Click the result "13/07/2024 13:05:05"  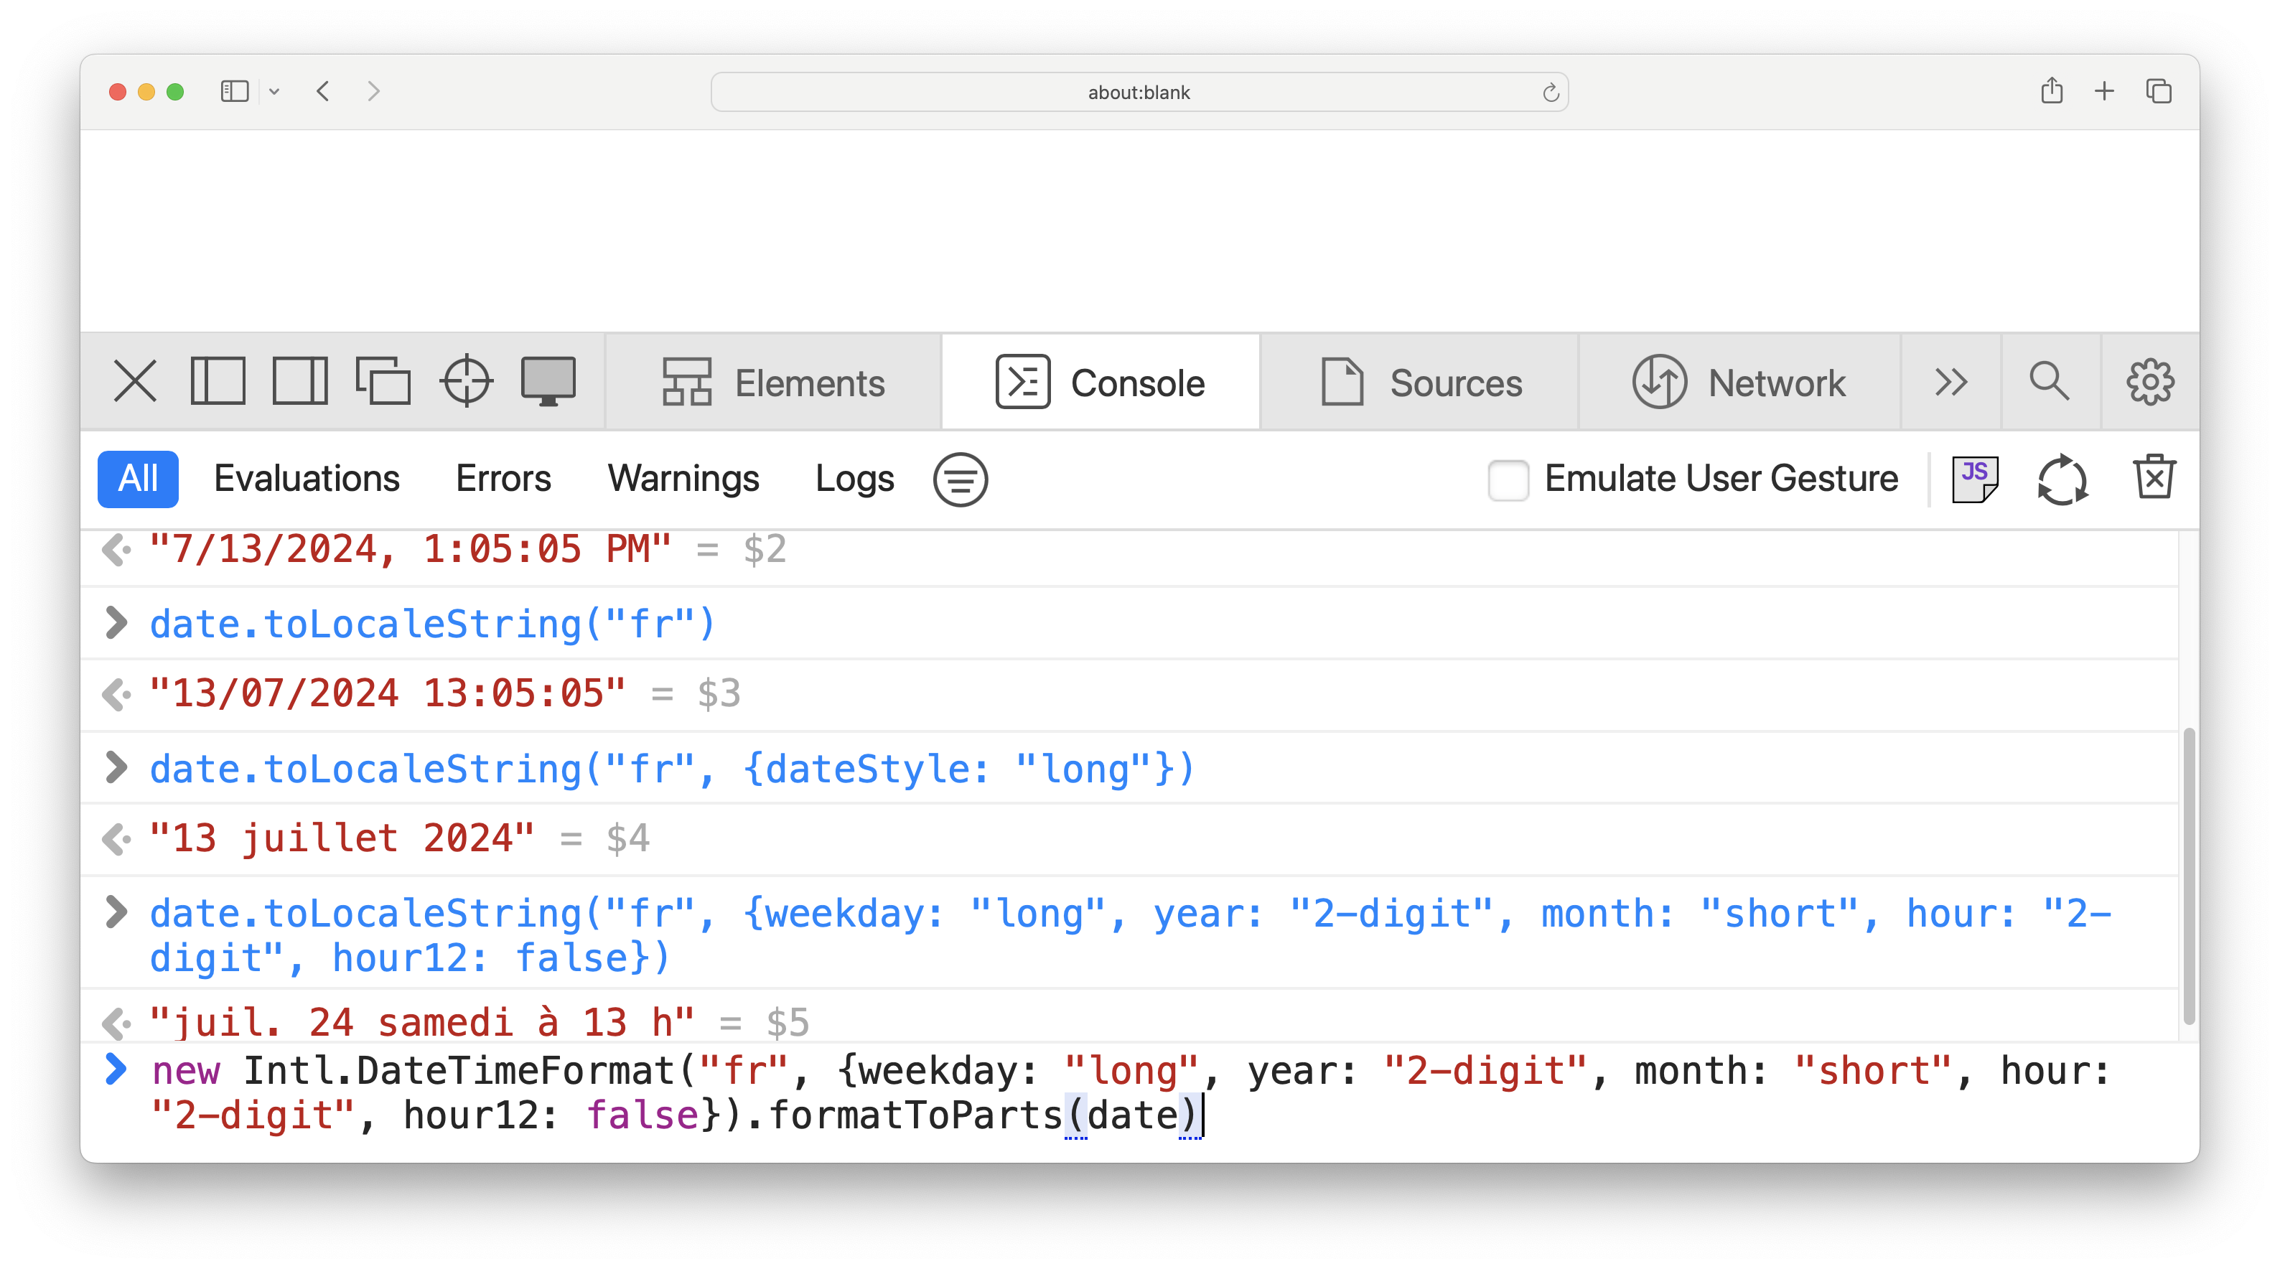pyautogui.click(x=388, y=694)
